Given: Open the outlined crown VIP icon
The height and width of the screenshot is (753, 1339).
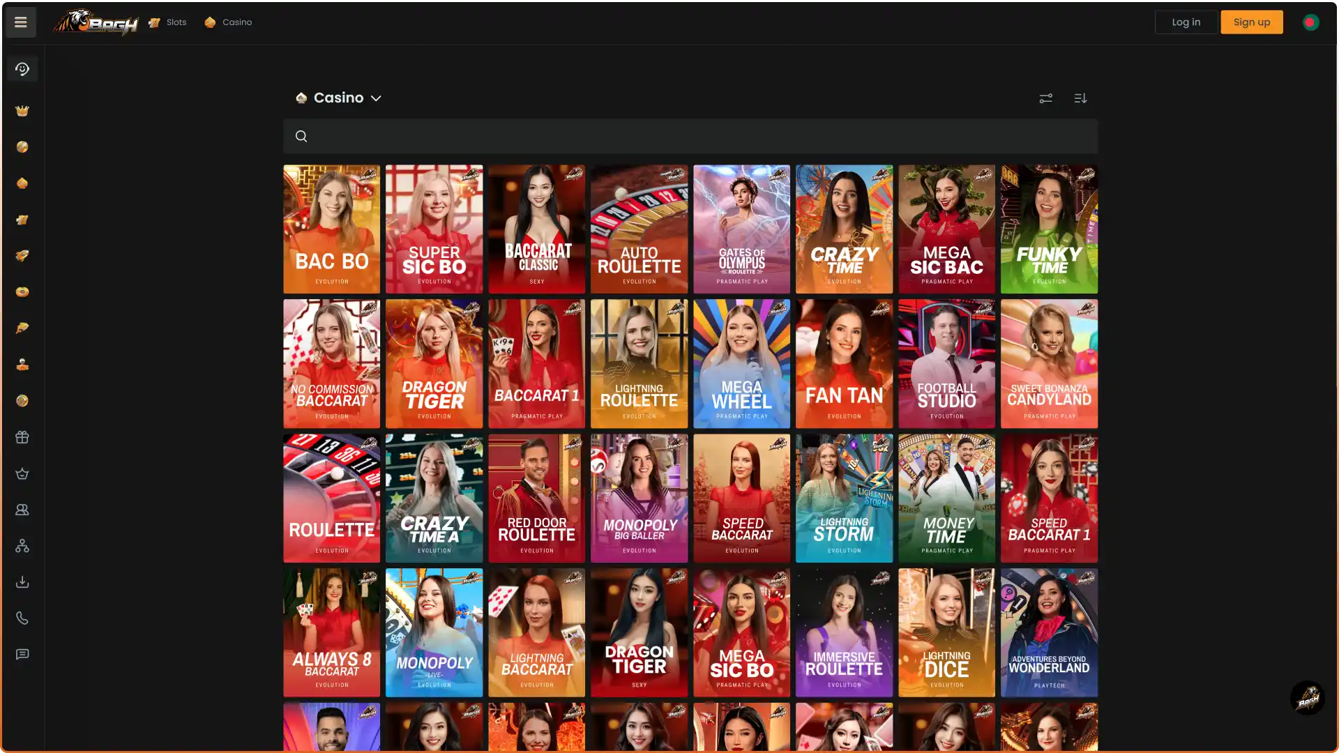Looking at the screenshot, I should (x=22, y=473).
